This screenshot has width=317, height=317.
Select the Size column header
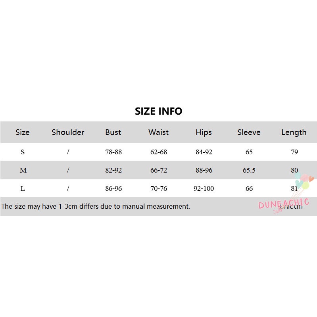click(x=23, y=132)
